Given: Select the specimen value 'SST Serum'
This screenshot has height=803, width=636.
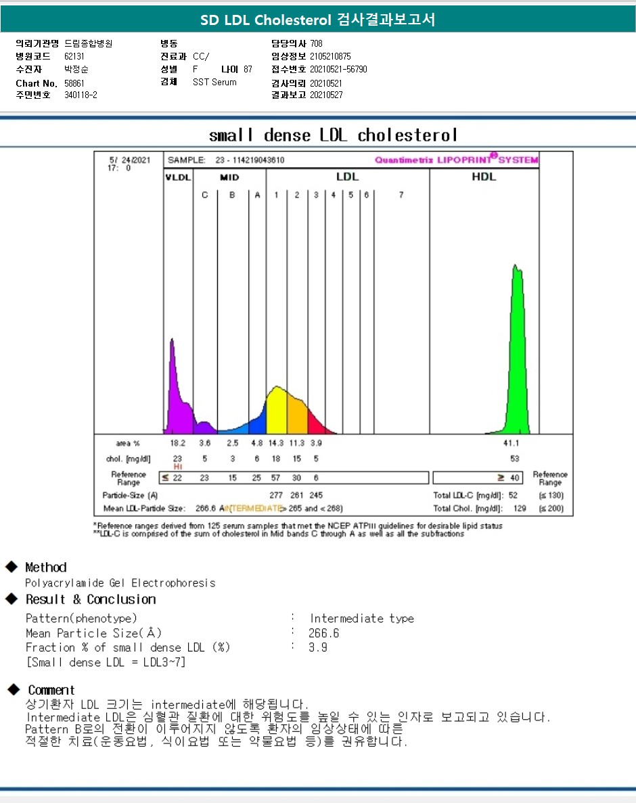Looking at the screenshot, I should click(x=214, y=82).
